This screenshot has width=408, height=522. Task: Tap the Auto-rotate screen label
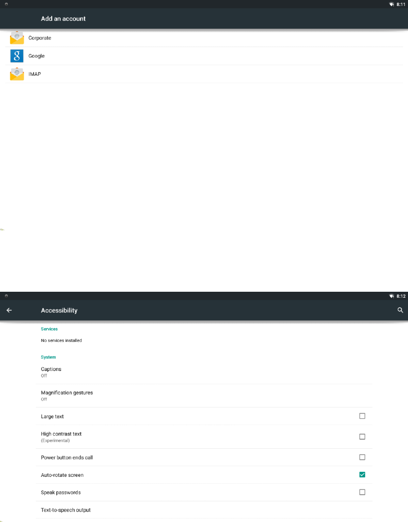pyautogui.click(x=62, y=475)
